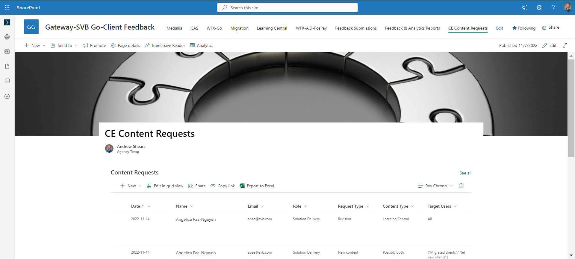Viewport: 575px width, 259px height.
Task: Select the CE Content Requests nav item
Action: [x=468, y=28]
